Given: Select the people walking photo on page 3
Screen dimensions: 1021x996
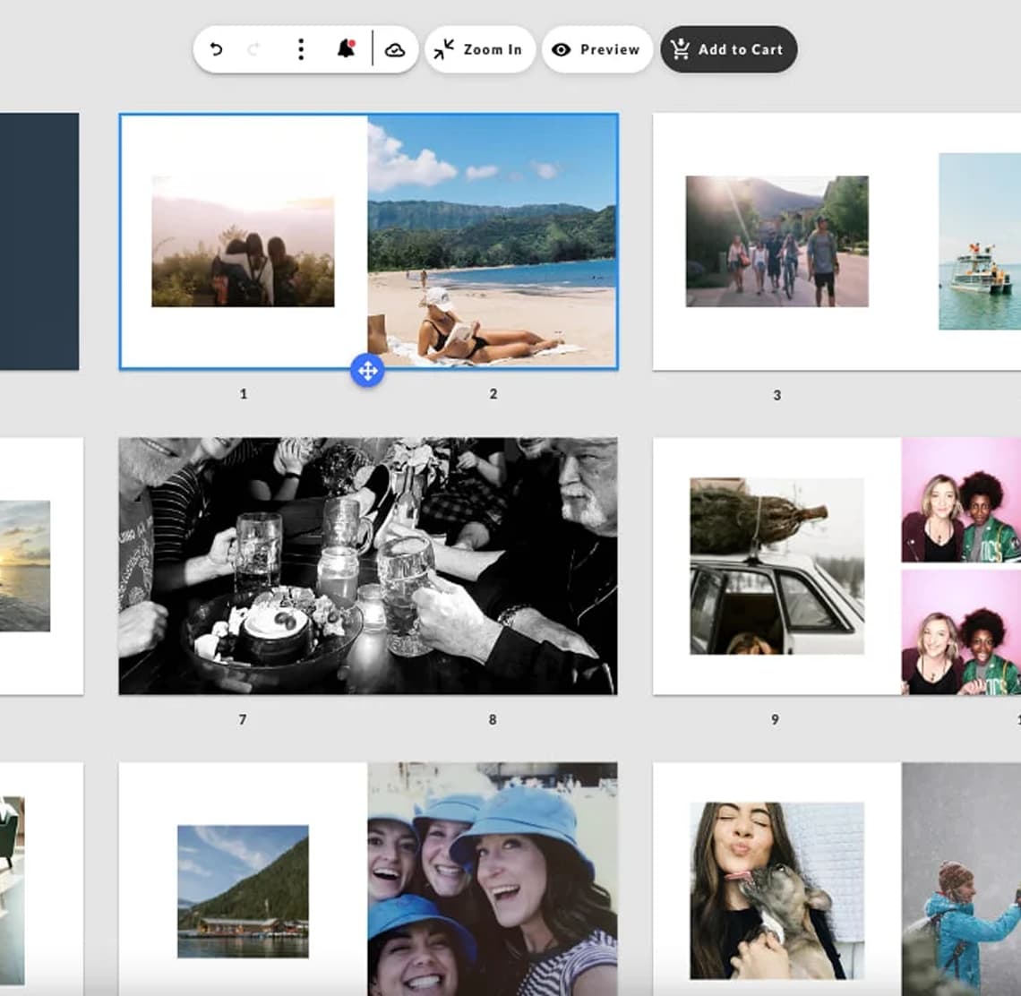Looking at the screenshot, I should 776,241.
